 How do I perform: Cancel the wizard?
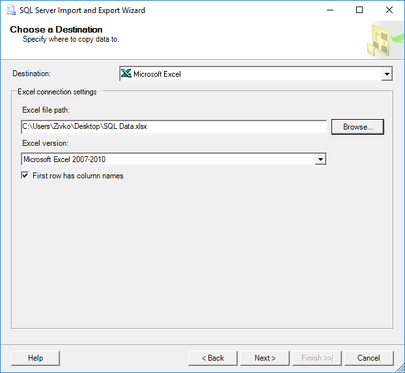[x=369, y=358]
